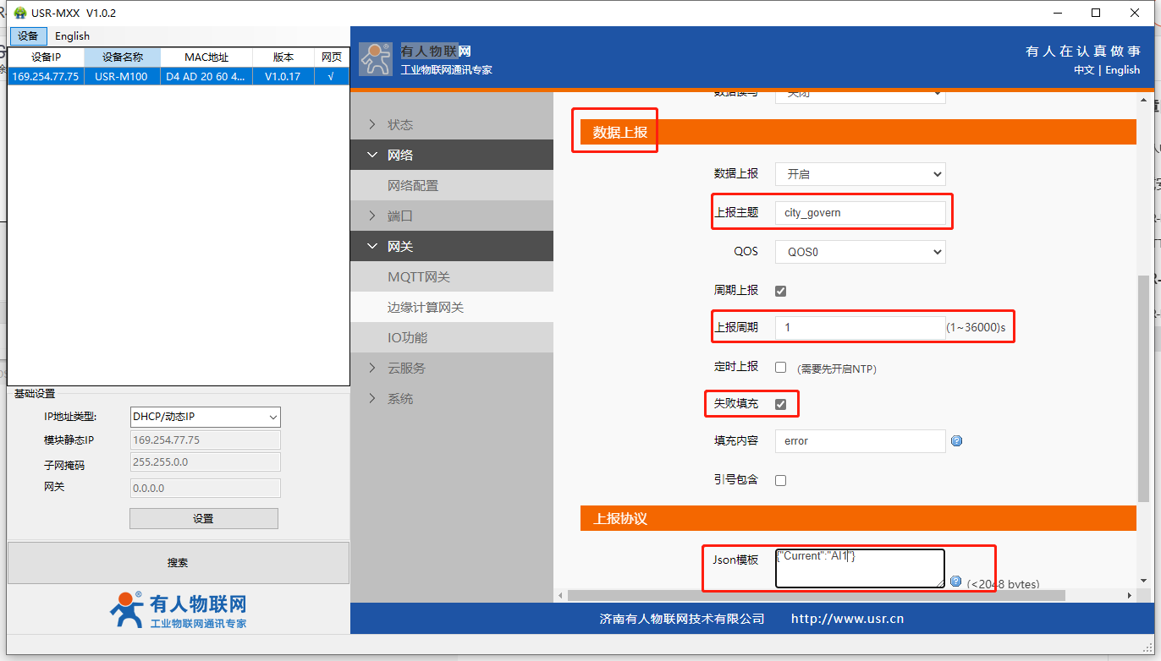The image size is (1161, 661).
Task: Click the 搜索 button
Action: 178,563
